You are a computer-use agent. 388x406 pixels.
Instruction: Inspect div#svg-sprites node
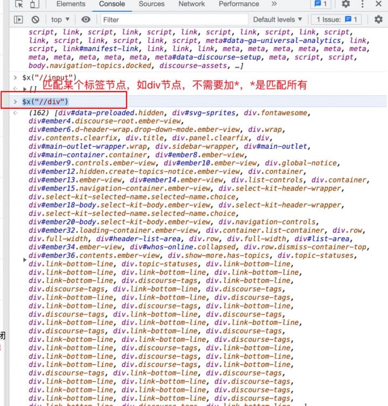pyautogui.click(x=204, y=113)
